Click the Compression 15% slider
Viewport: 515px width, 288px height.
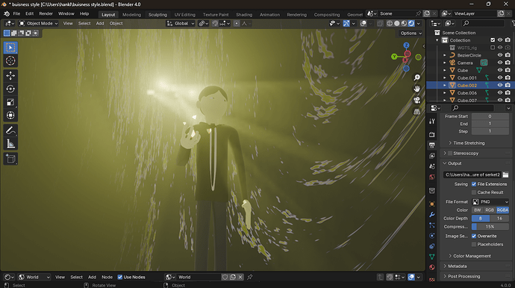tap(490, 227)
